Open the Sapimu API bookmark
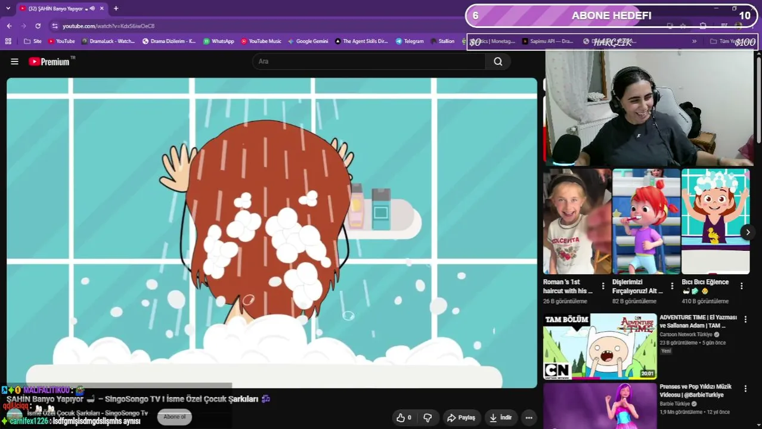The height and width of the screenshot is (429, 762). point(548,41)
